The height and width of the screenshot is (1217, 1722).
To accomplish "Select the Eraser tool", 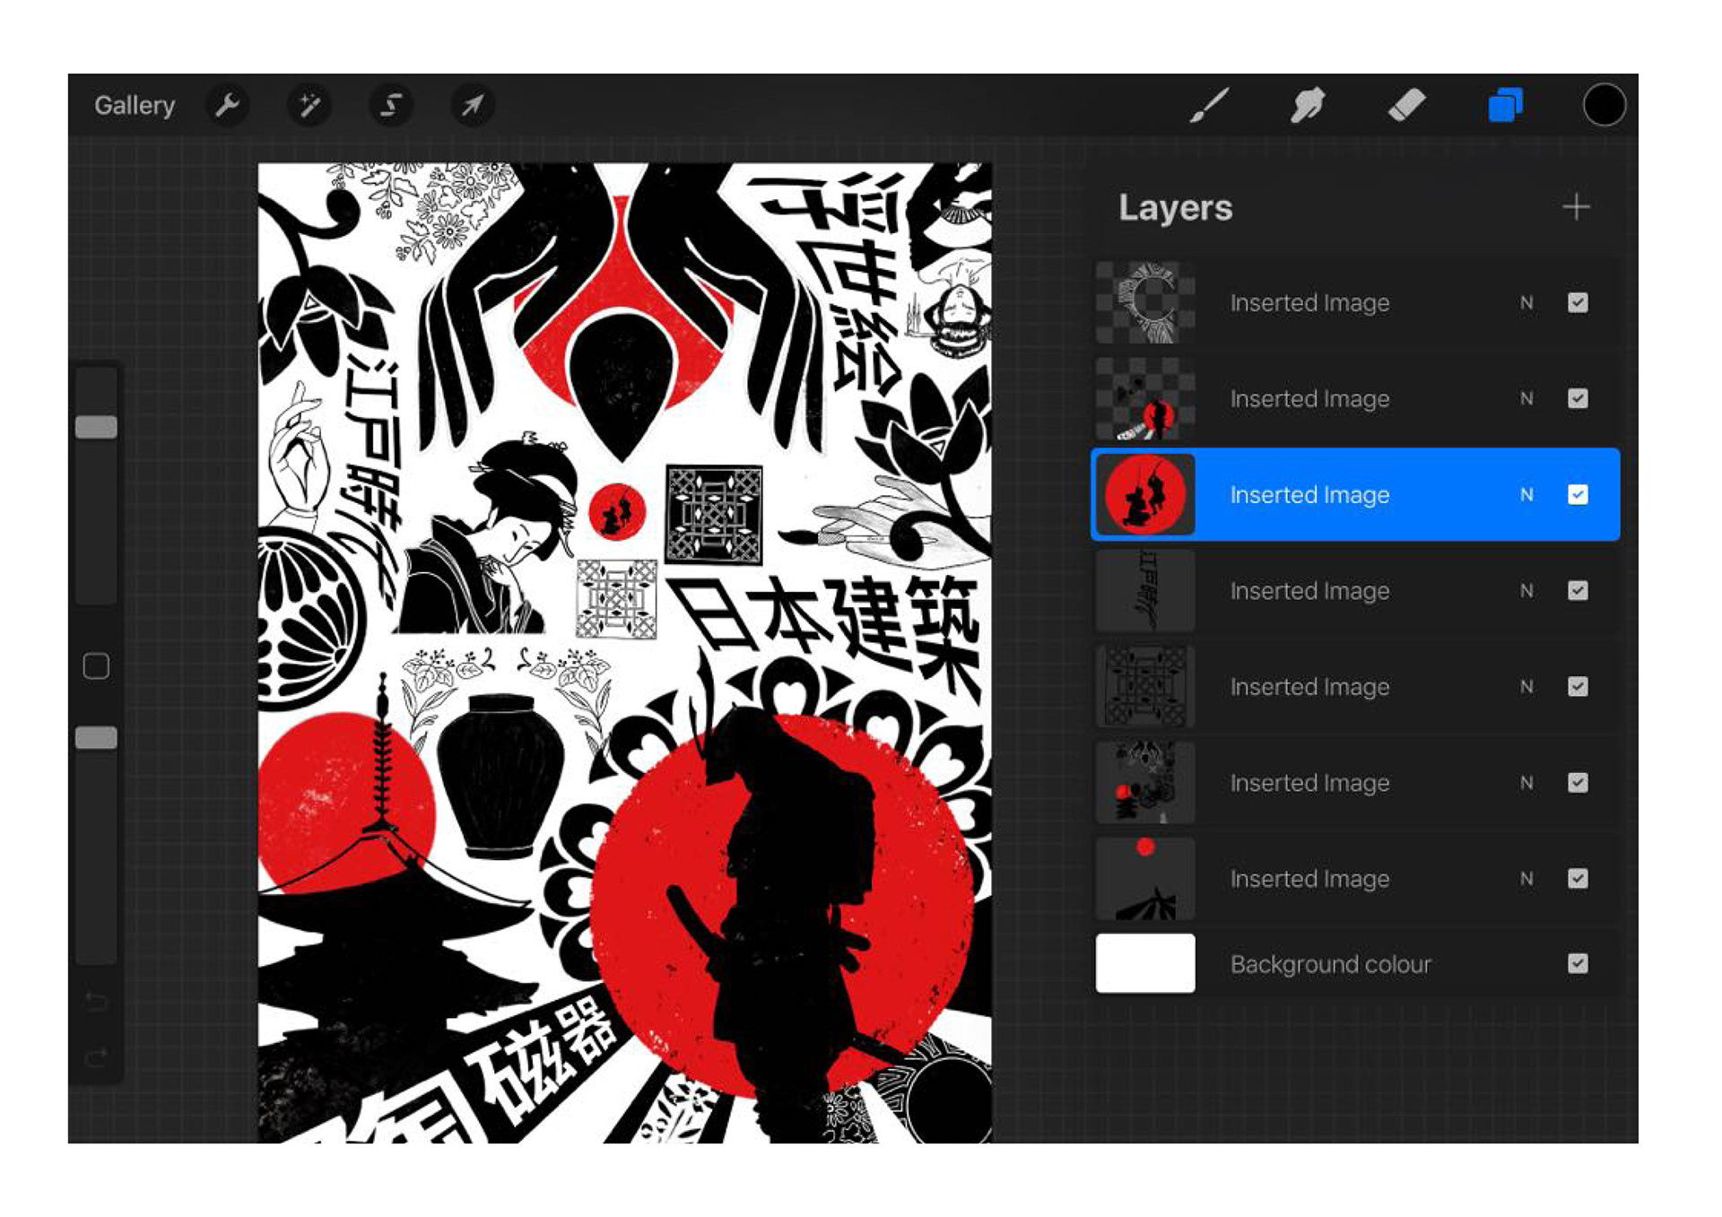I will click(x=1406, y=106).
